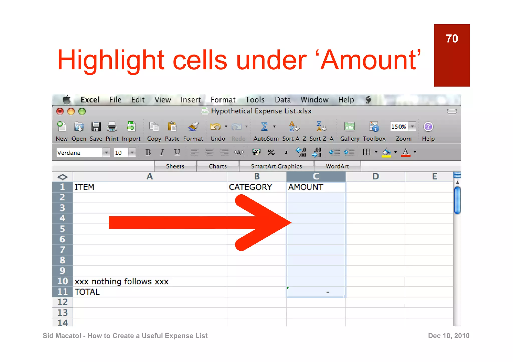Switch to the Sheets tab
The image size is (513, 362).
(175, 166)
